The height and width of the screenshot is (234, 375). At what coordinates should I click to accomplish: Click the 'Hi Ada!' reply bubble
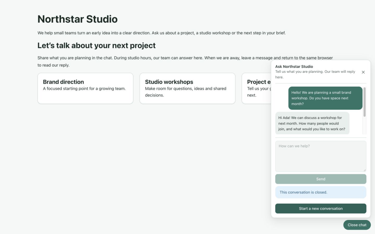312,123
